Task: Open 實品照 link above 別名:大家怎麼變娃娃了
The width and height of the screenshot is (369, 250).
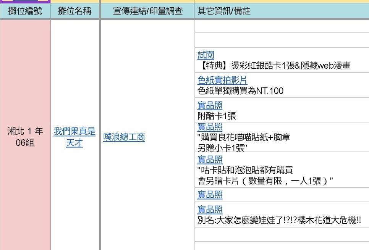Action: pos(210,209)
